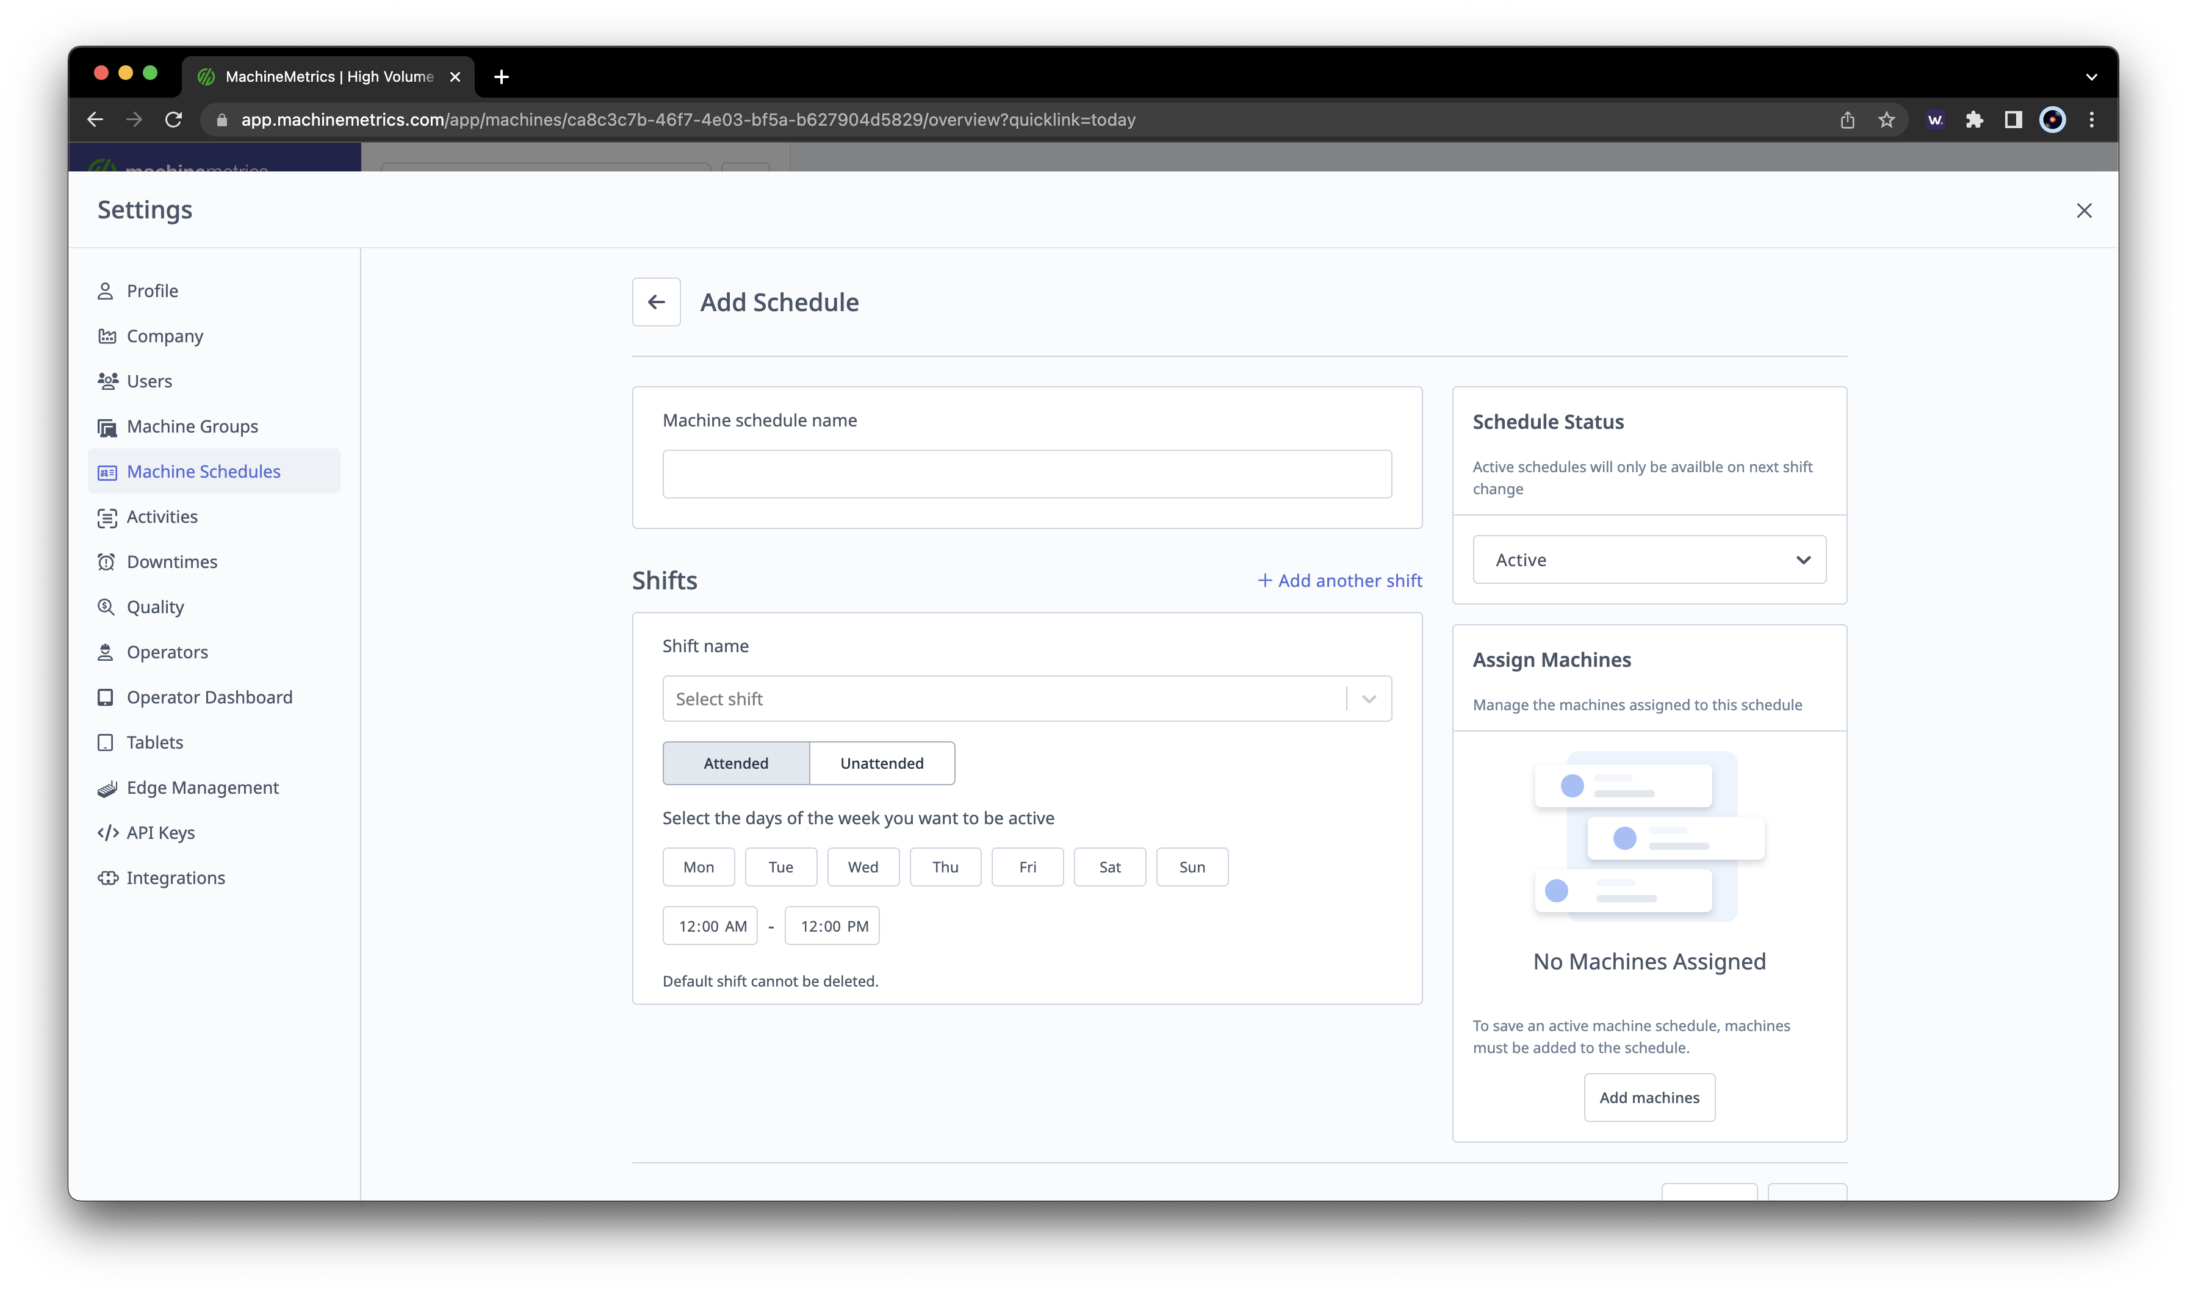Toggle Mon as an active day
Viewport: 2187px width, 1291px height.
coord(697,866)
